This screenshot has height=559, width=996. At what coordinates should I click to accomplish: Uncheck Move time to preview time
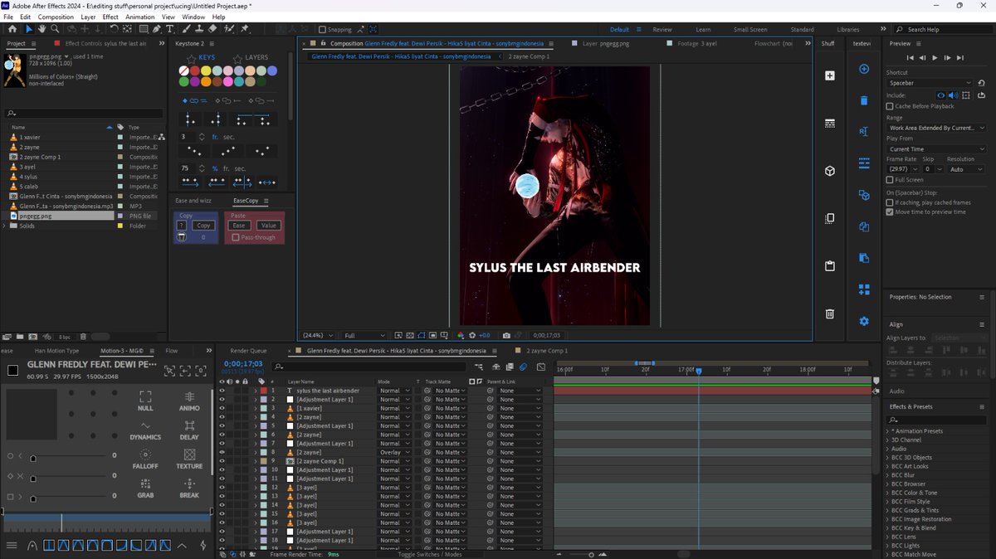pyautogui.click(x=890, y=211)
